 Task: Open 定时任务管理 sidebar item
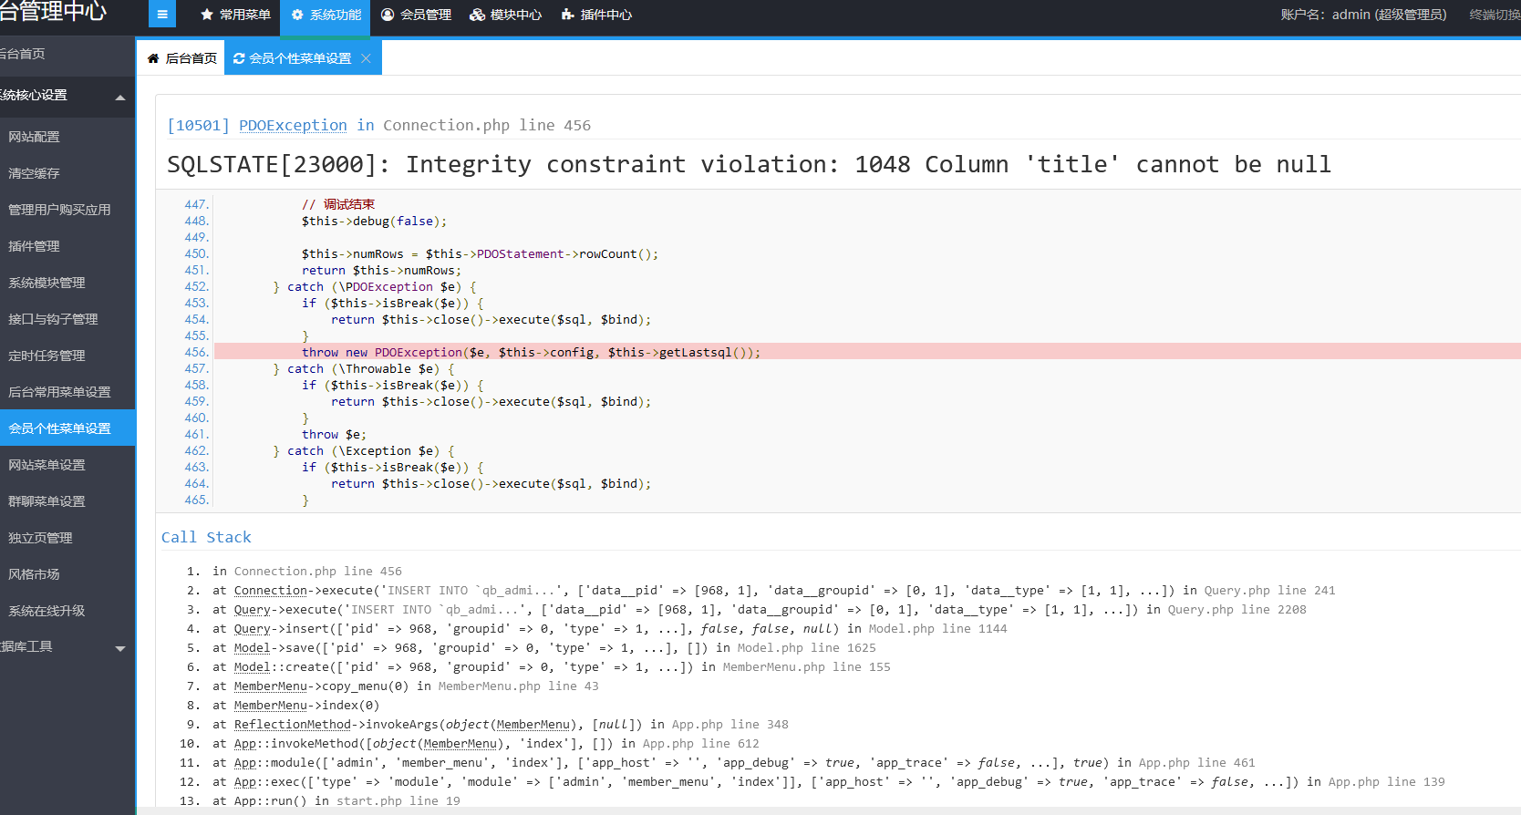tap(47, 356)
